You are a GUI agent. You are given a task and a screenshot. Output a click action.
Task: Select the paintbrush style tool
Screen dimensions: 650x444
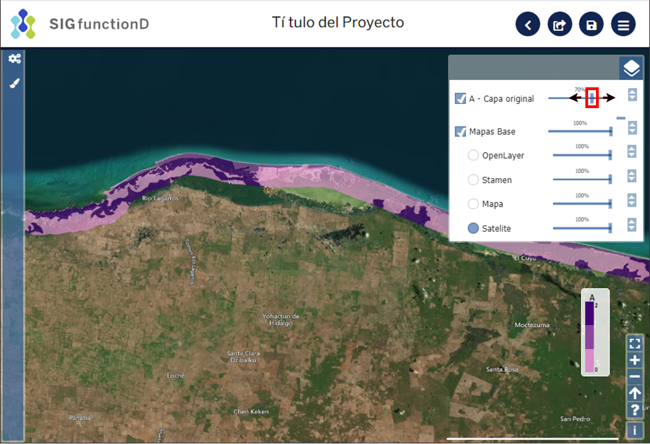tap(15, 83)
